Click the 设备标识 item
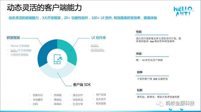Viewport: 201px width, 112px height. (38, 95)
